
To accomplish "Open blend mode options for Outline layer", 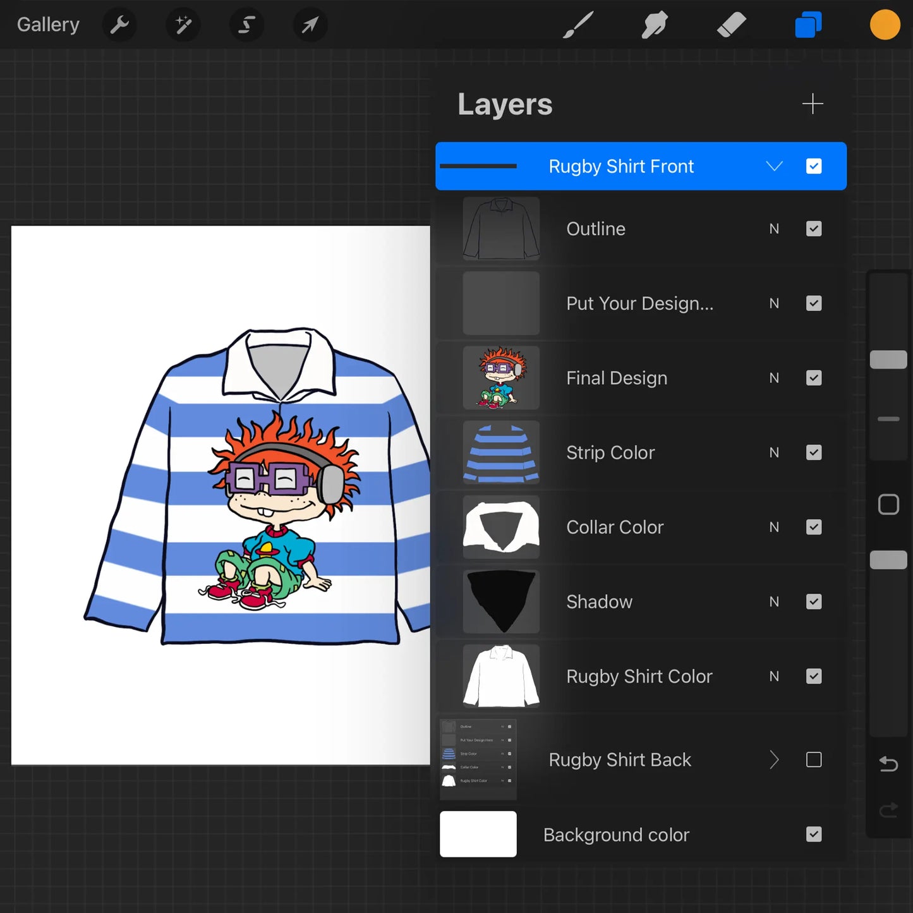I will point(774,229).
